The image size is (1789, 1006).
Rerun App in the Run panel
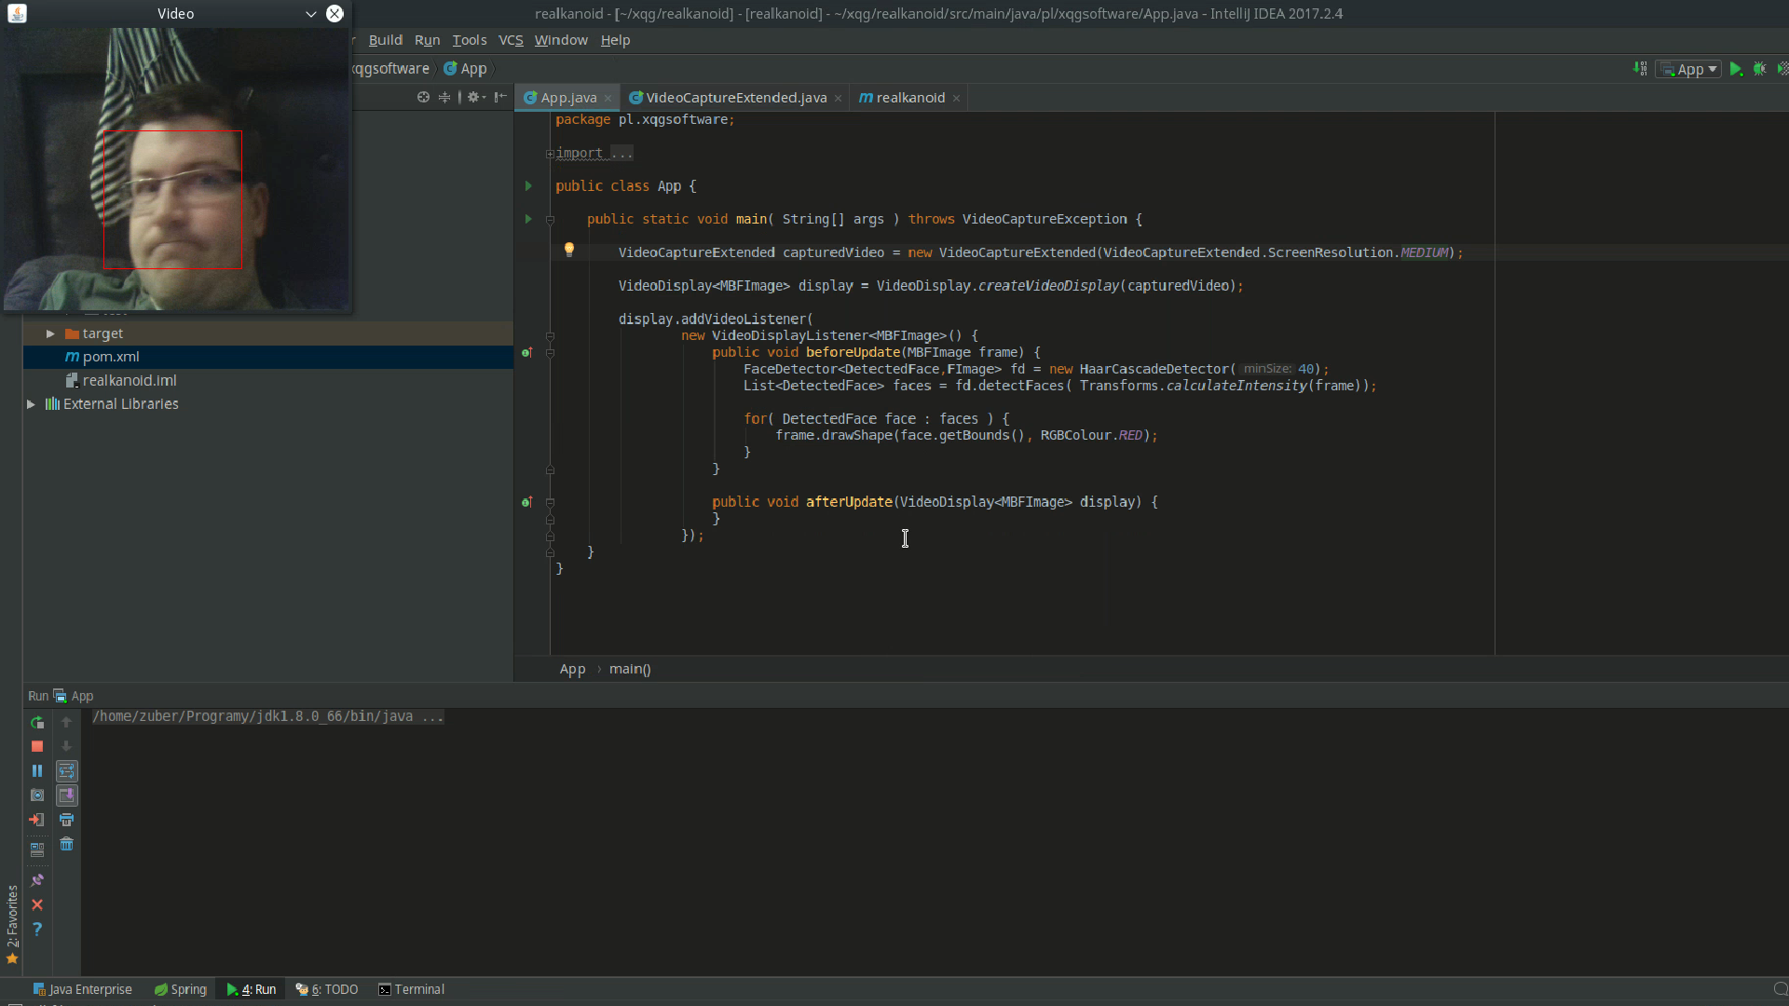click(37, 722)
